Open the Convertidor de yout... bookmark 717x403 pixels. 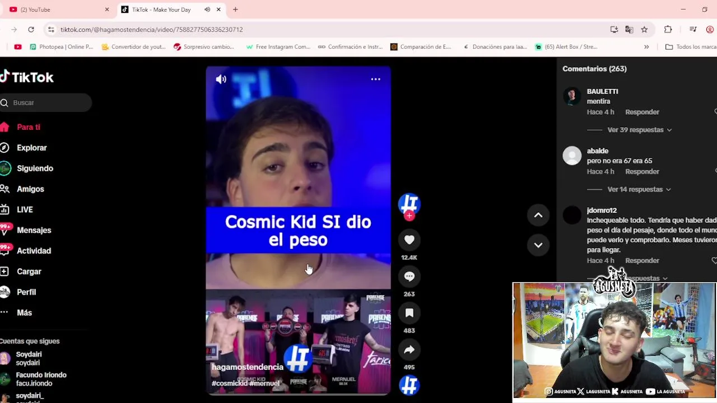(x=133, y=47)
